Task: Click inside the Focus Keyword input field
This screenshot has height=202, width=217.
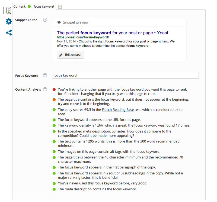Action: (125, 75)
